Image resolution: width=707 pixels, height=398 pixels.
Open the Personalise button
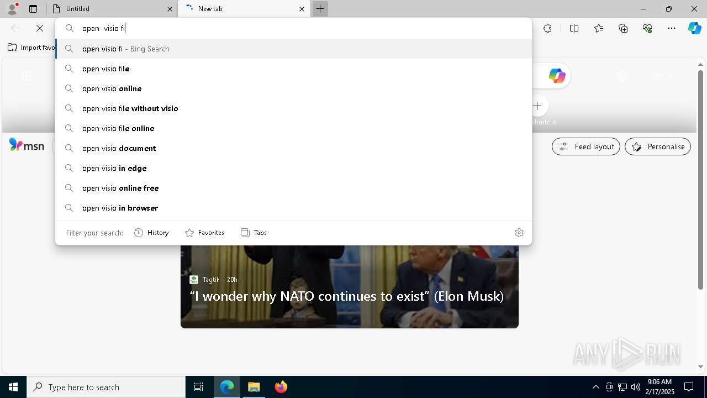[x=658, y=146]
